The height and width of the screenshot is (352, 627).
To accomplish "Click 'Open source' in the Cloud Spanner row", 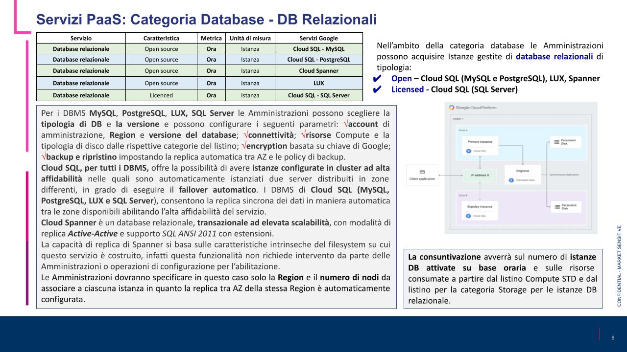I will click(161, 70).
